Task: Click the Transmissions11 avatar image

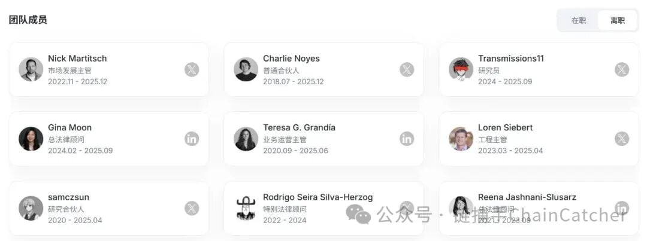Action: pyautogui.click(x=461, y=69)
